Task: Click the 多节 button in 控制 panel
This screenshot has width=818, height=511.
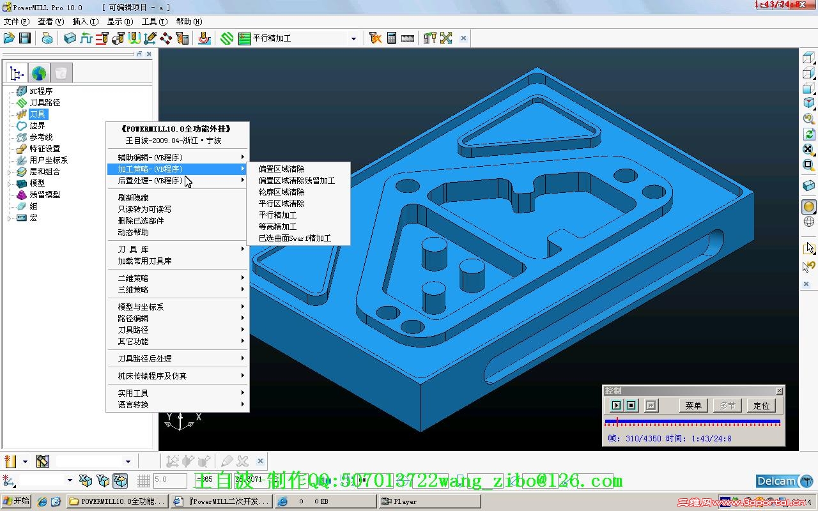Action: (x=727, y=405)
